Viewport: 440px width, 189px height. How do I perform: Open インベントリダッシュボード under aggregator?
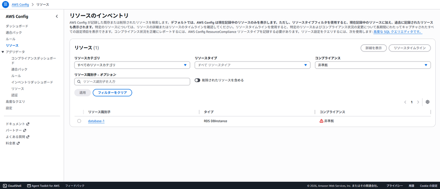point(32,82)
